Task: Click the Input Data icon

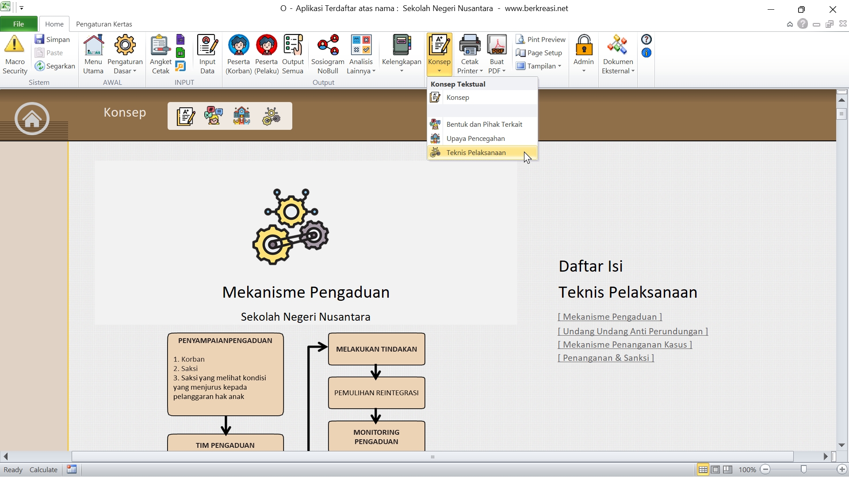Action: [207, 45]
